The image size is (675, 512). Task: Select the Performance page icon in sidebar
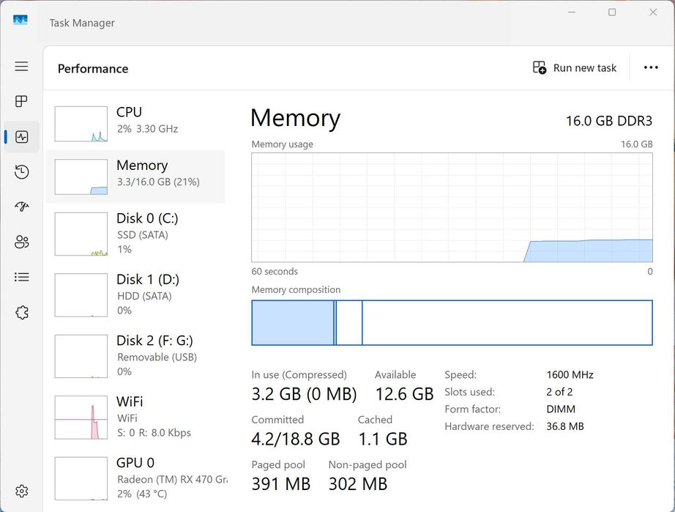coord(22,137)
